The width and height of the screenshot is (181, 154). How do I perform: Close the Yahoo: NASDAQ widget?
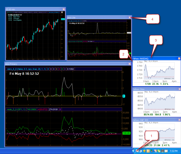coord(178,58)
